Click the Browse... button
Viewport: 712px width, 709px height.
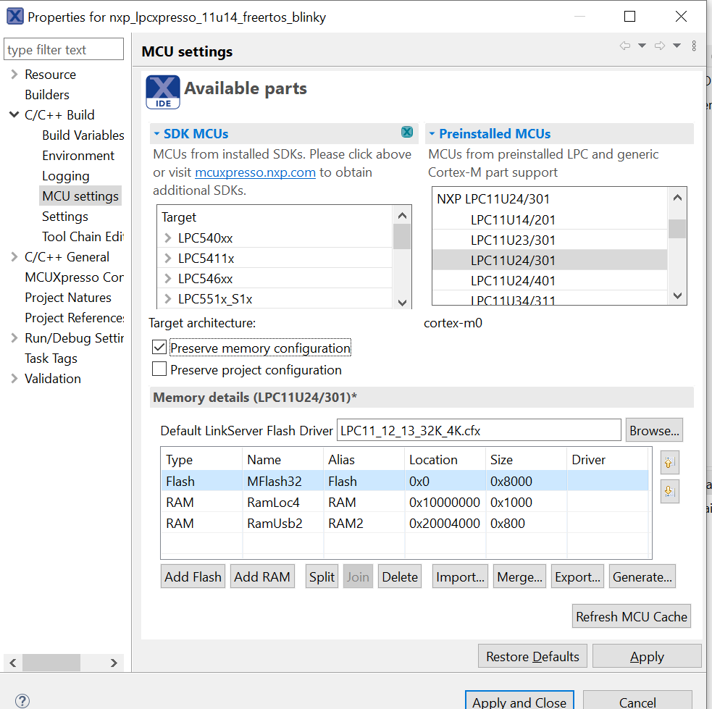point(654,430)
